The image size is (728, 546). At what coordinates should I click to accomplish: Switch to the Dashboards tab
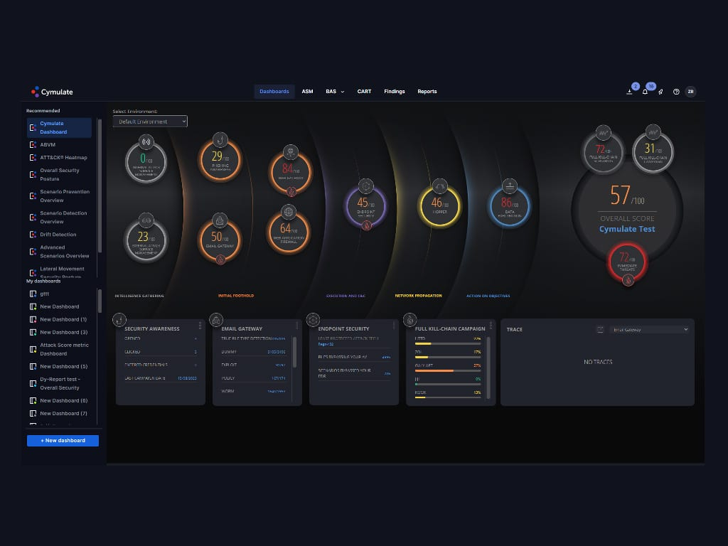coord(274,92)
